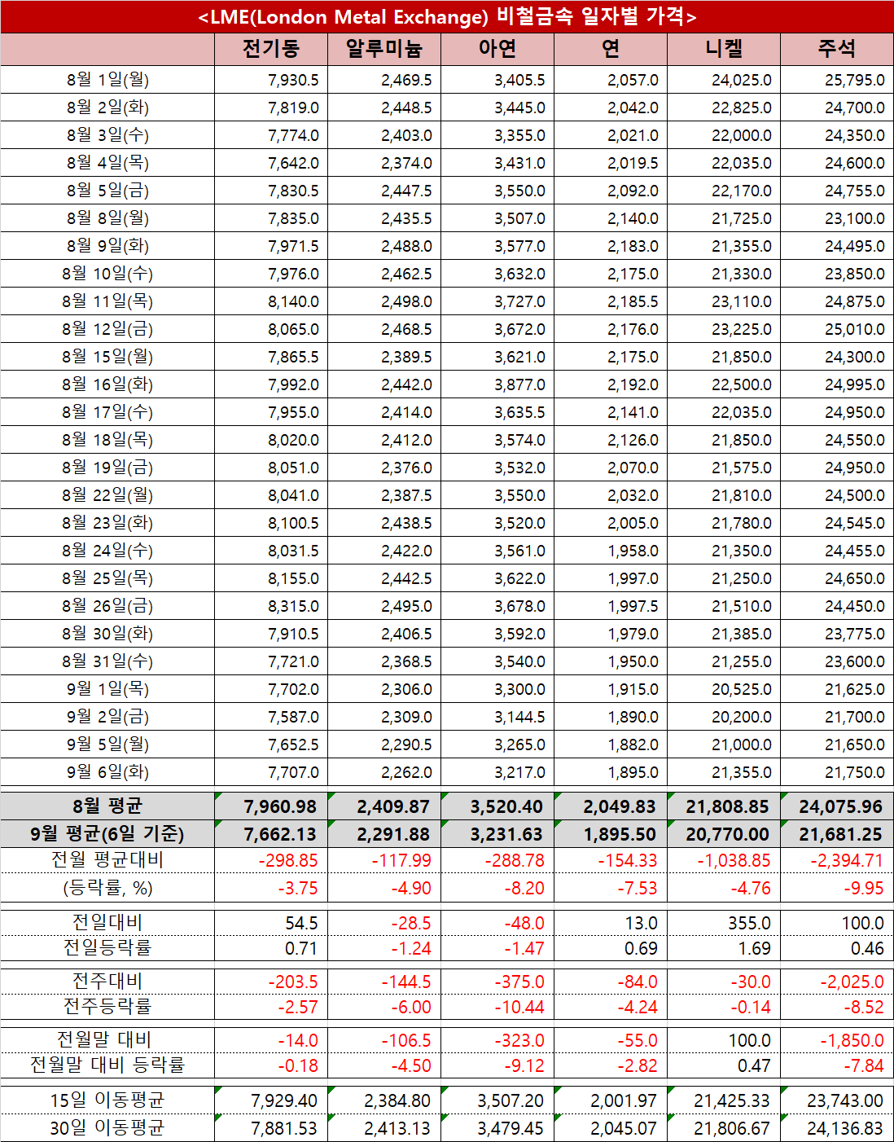This screenshot has width=894, height=1142.
Task: Click 전기동 price for 8월 26일(금)
Action: point(293,606)
